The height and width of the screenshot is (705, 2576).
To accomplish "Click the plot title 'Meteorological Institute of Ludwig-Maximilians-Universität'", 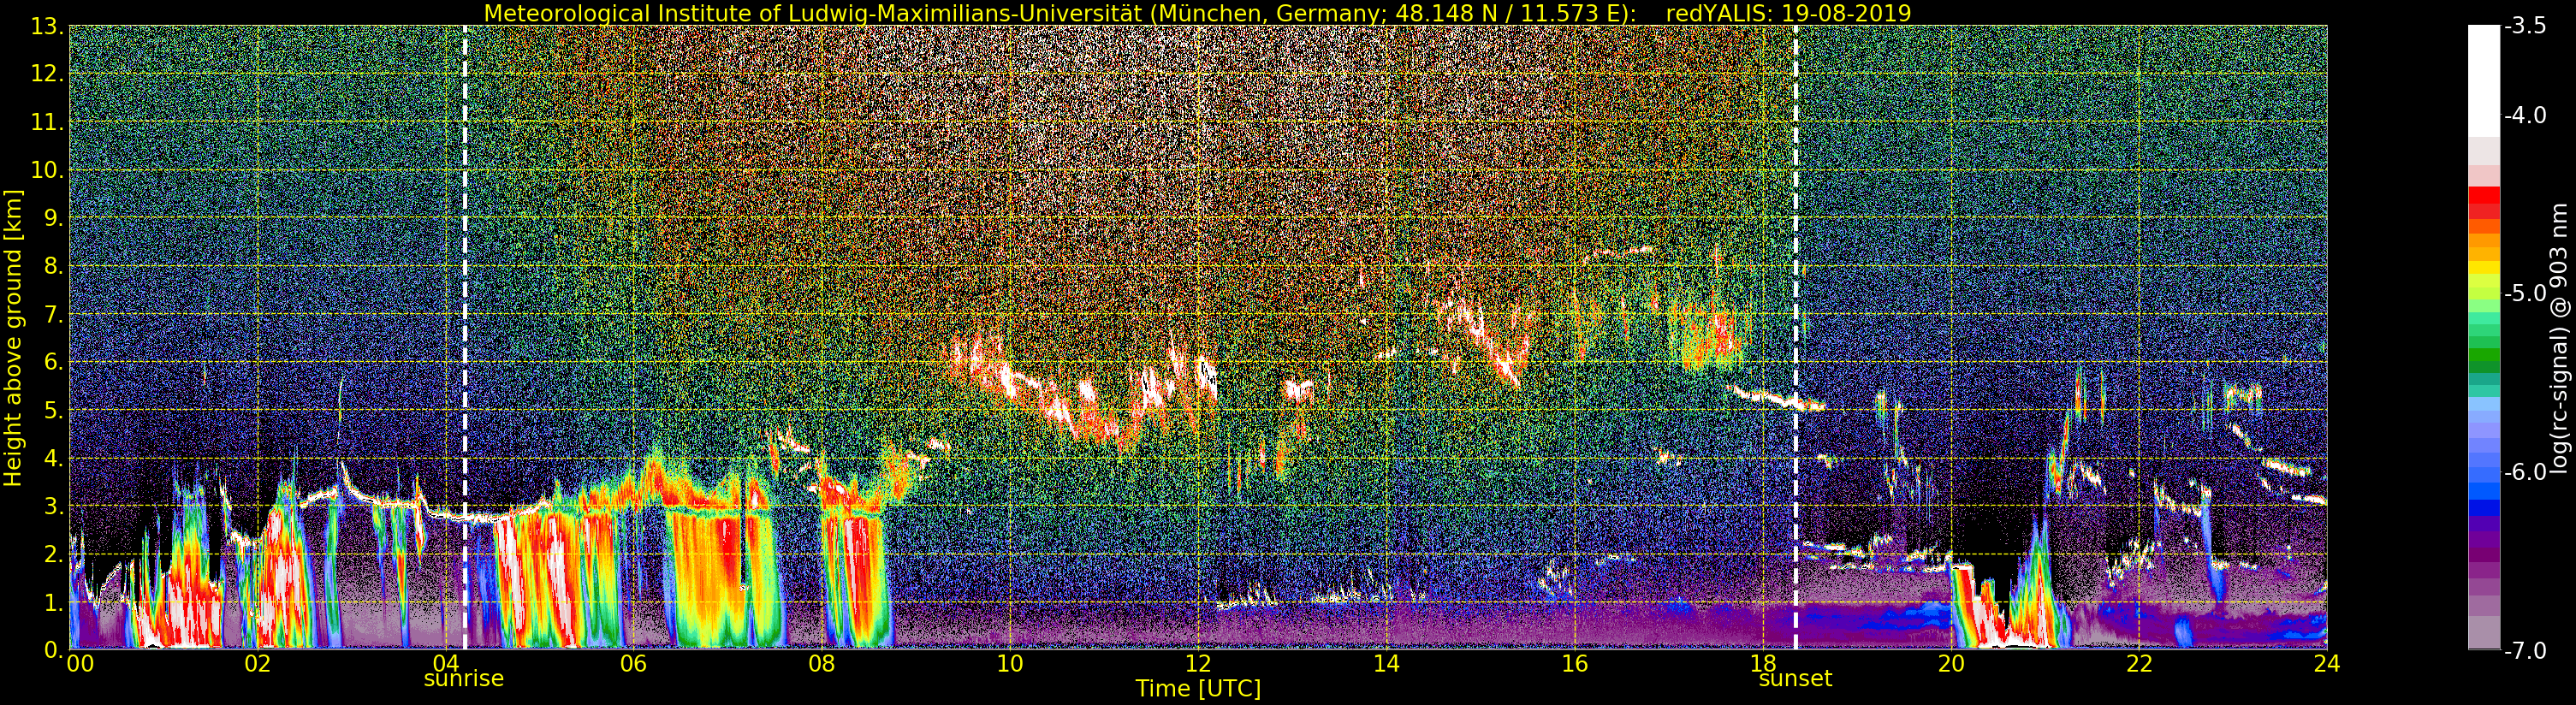I will (x=813, y=13).
